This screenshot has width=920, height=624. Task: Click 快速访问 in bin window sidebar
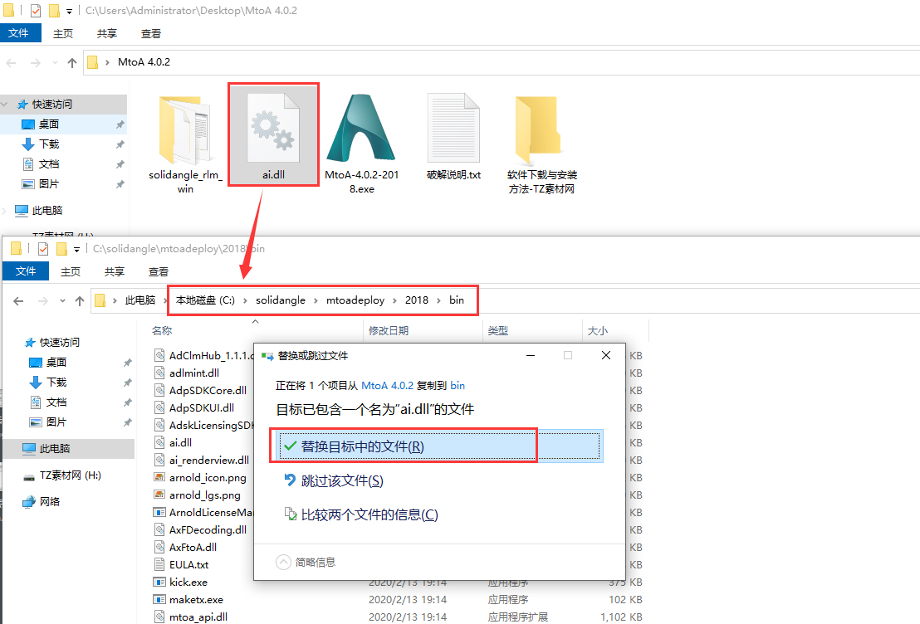click(59, 343)
